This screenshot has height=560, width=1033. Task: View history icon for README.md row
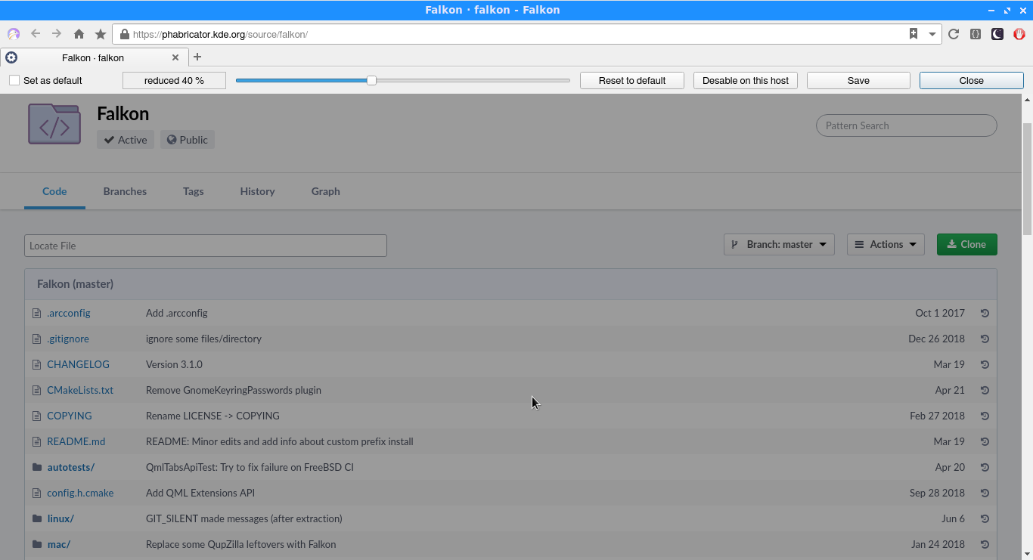pos(985,441)
